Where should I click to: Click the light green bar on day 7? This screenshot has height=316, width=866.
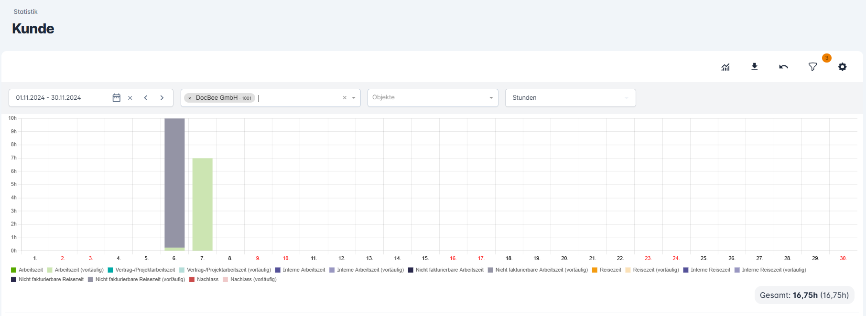click(x=202, y=204)
